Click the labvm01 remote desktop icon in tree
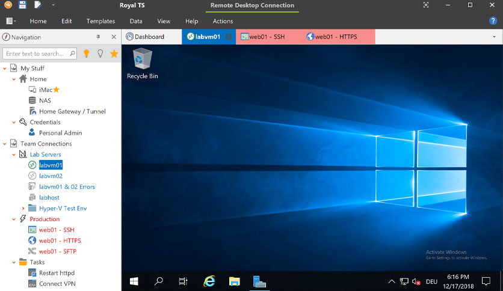 point(32,165)
